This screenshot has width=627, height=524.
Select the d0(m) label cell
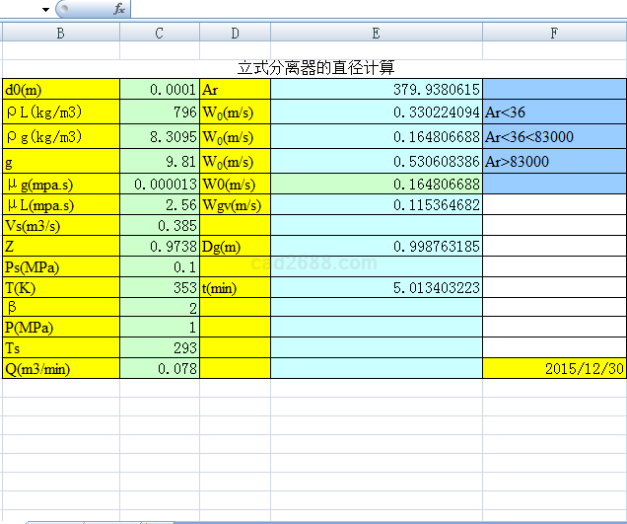click(61, 90)
